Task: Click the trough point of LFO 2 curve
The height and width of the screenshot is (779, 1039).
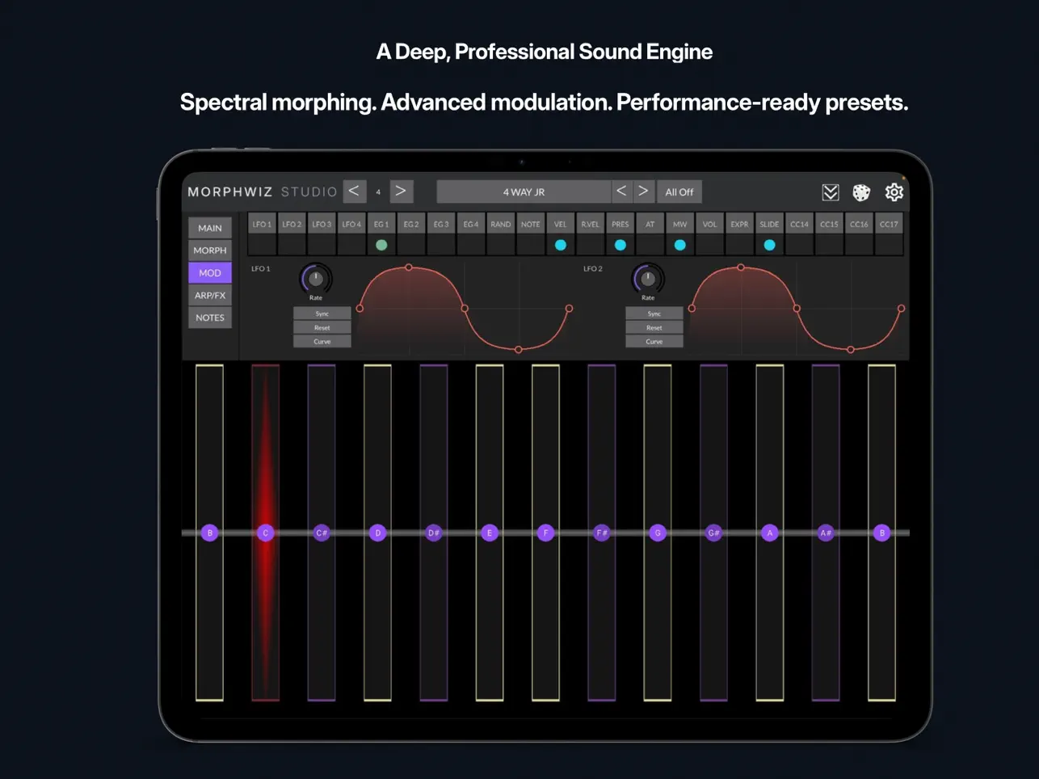Action: click(851, 349)
